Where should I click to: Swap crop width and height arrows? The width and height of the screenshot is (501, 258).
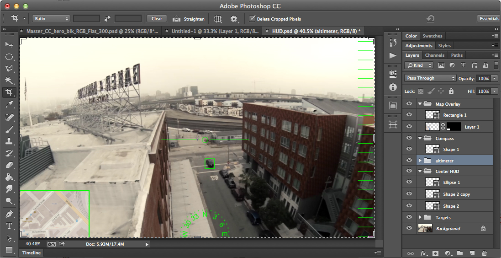pyautogui.click(x=107, y=19)
